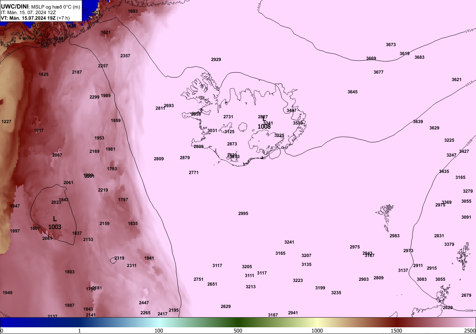This screenshot has width=476, height=334.
Task: Click the height value 1825
Action: click(x=44, y=74)
